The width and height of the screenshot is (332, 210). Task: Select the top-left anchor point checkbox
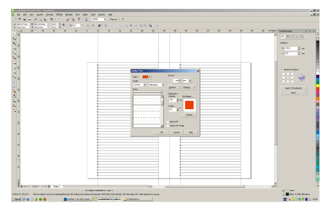tap(283, 74)
